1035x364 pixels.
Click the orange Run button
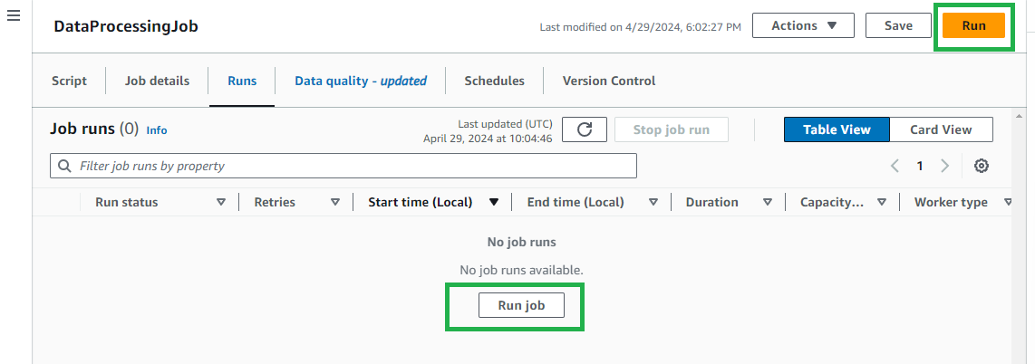pos(973,25)
